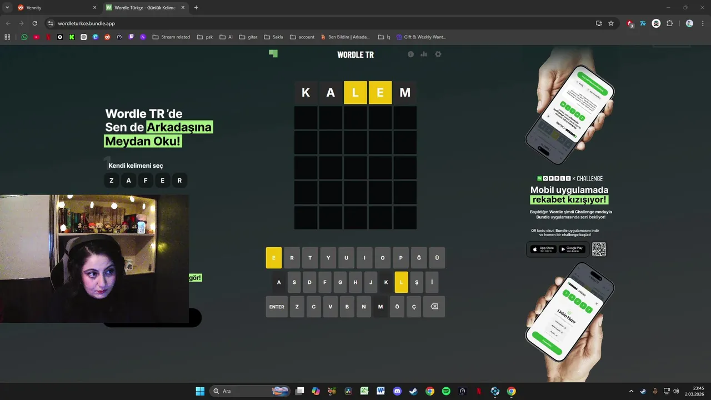Open Chrome profile avatar
711x400 pixels.
pyautogui.click(x=689, y=23)
